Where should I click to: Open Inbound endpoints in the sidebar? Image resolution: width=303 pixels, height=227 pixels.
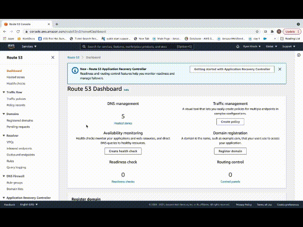pos(19,148)
